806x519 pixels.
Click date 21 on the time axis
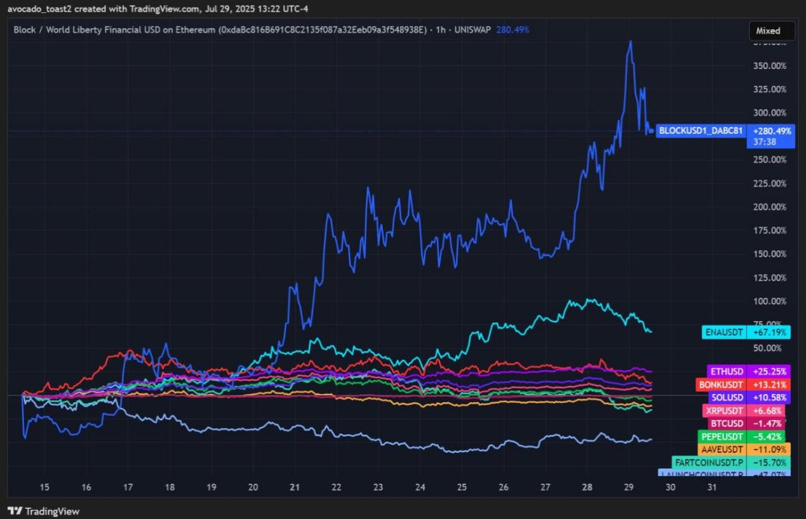click(295, 487)
